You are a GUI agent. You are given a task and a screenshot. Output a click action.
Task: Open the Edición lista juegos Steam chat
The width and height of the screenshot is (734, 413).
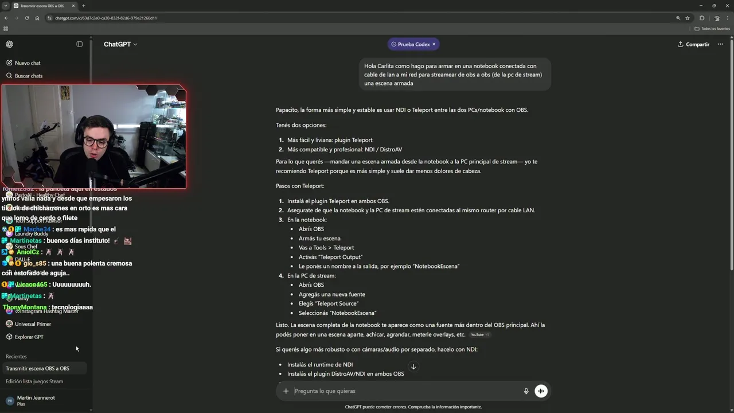point(45,381)
